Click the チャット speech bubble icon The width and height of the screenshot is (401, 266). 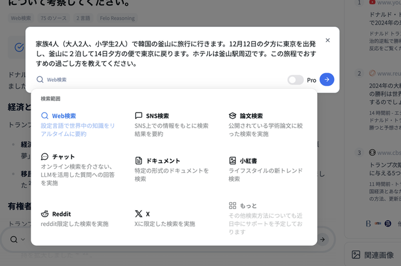click(45, 156)
